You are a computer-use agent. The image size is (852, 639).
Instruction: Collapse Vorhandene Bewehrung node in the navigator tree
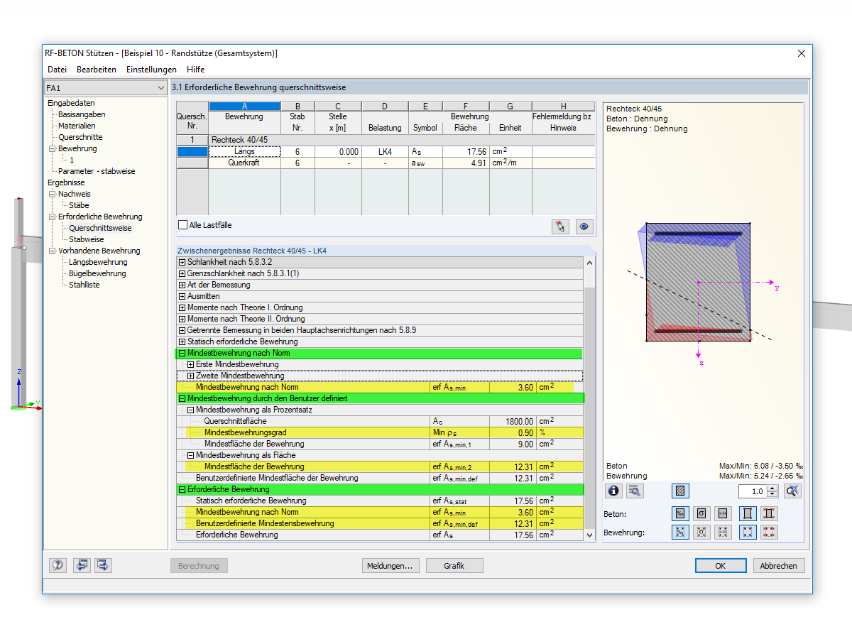(x=52, y=251)
